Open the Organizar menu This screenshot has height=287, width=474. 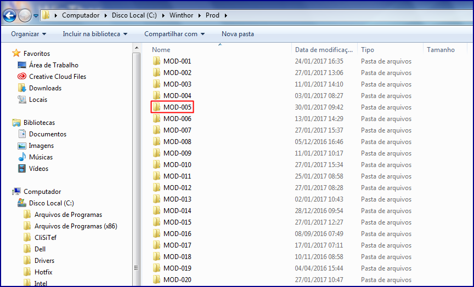tap(29, 34)
